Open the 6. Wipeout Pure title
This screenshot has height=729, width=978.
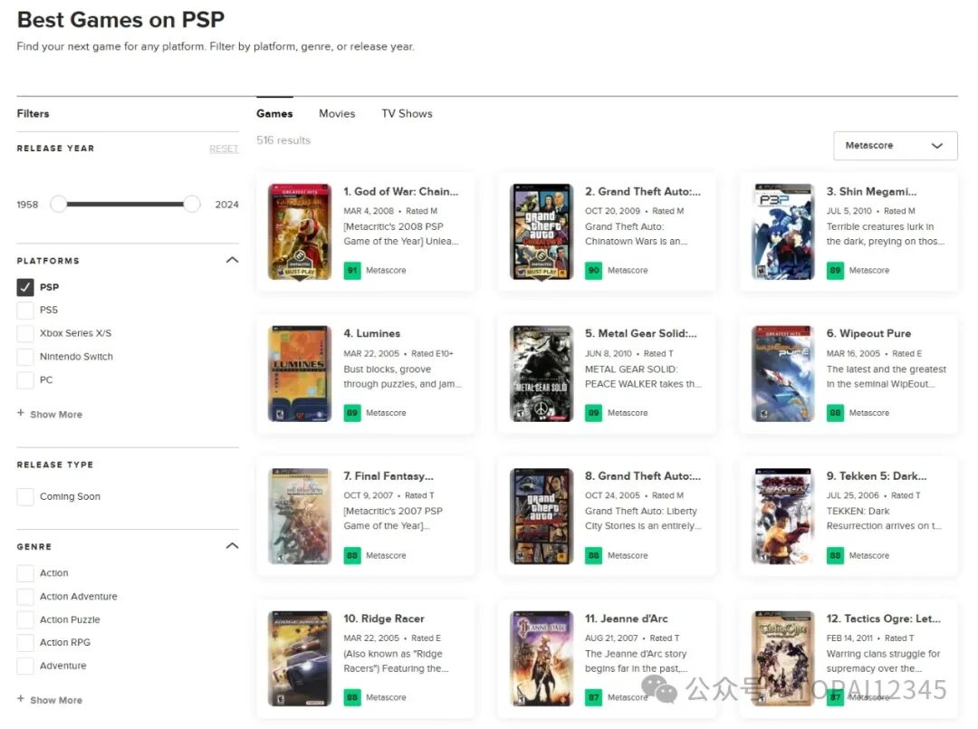point(868,333)
